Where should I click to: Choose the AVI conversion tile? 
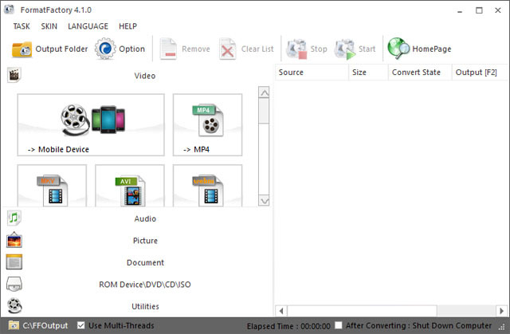pos(130,186)
